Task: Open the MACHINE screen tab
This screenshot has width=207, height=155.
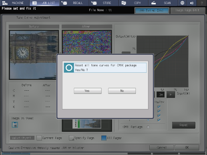Action: tap(15, 3)
